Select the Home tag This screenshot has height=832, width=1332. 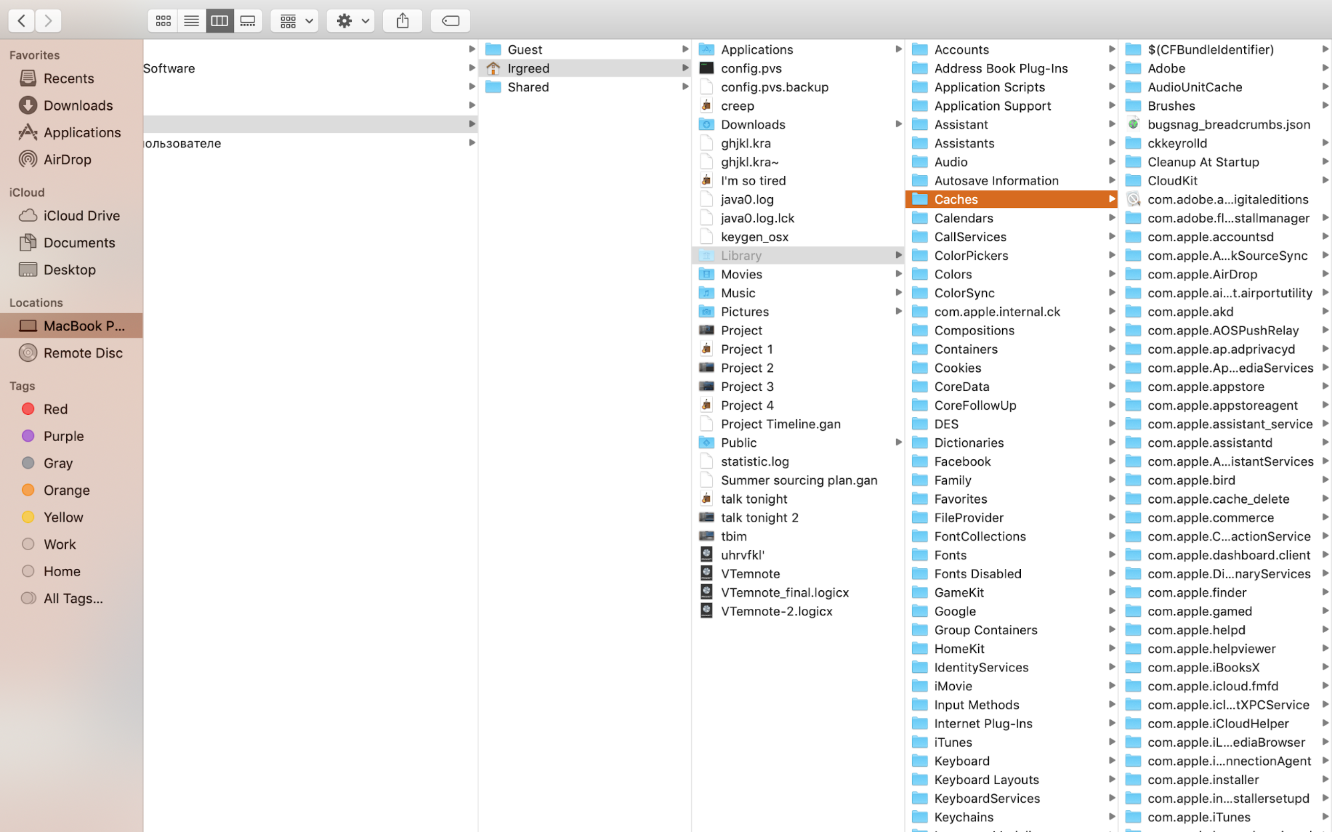click(71, 572)
